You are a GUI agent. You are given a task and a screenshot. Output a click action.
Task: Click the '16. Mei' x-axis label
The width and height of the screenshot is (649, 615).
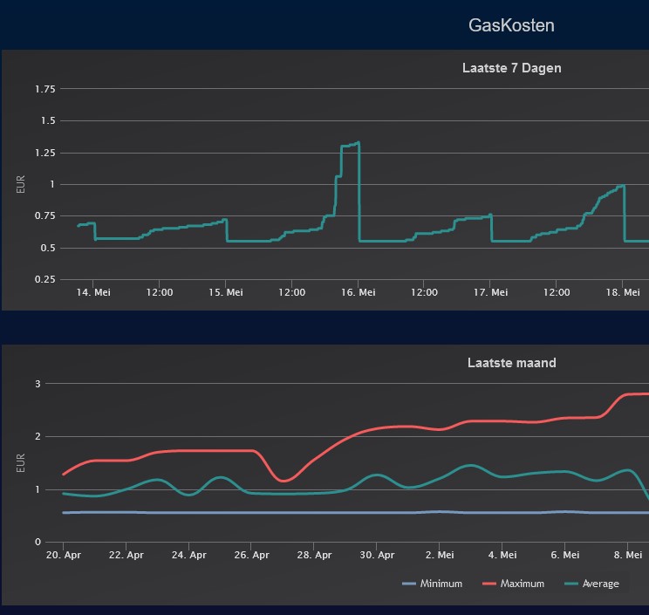point(359,292)
